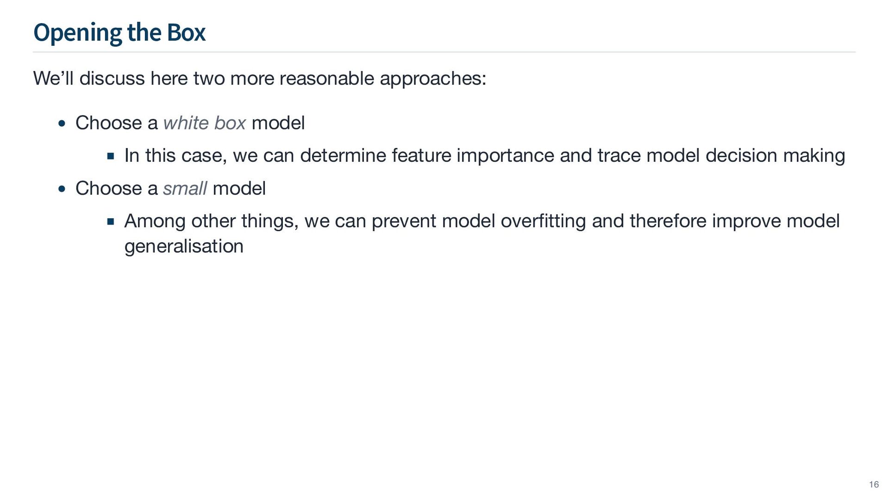889x499 pixels.
Task: Click the word "generalisation"
Action: 184,246
